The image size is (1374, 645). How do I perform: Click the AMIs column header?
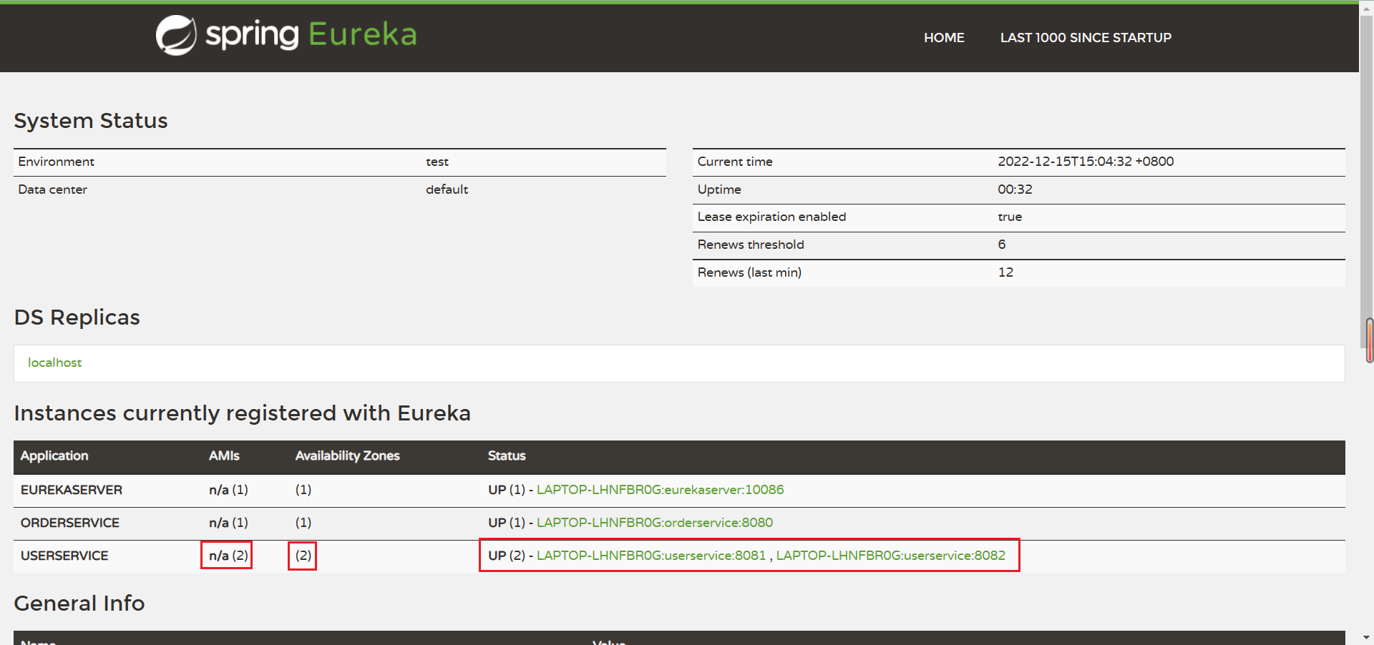click(x=224, y=456)
